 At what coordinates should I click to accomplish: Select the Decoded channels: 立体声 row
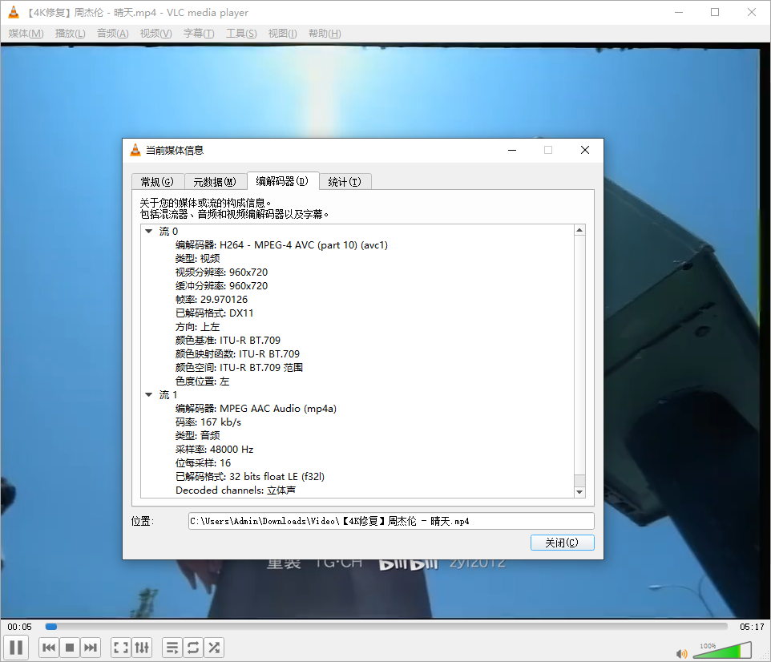pyautogui.click(x=236, y=490)
